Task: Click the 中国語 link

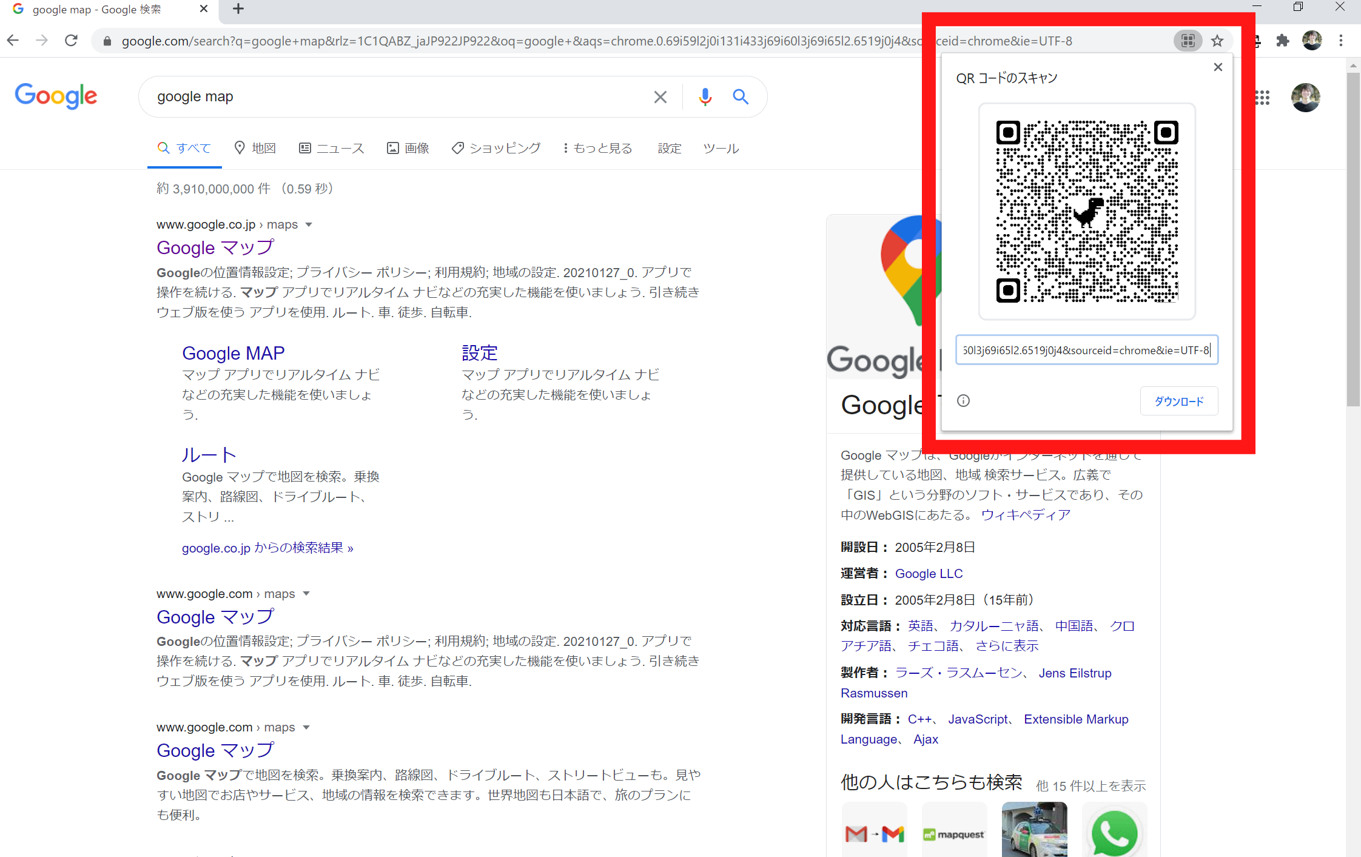Action: point(1074,625)
